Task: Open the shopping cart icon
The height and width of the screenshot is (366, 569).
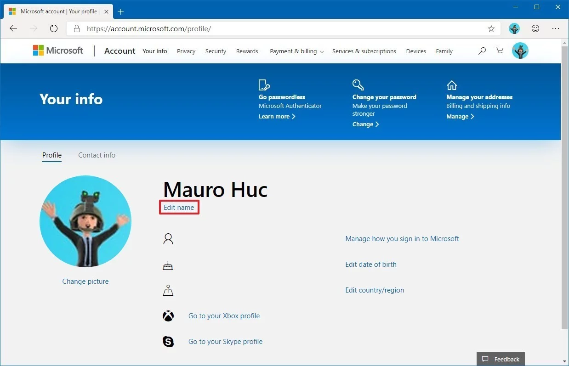Action: click(x=500, y=51)
